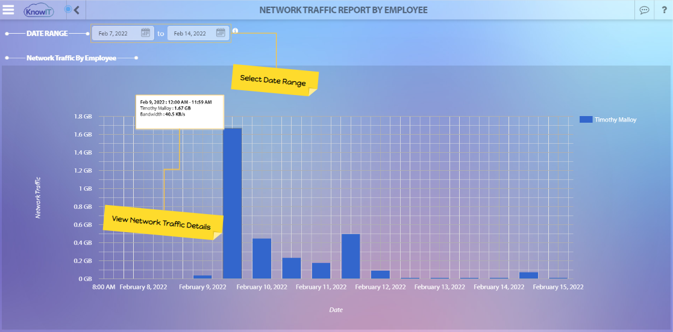Click the DATE RANGE label

[x=47, y=33]
